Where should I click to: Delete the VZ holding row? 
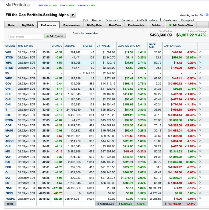click(x=200, y=136)
